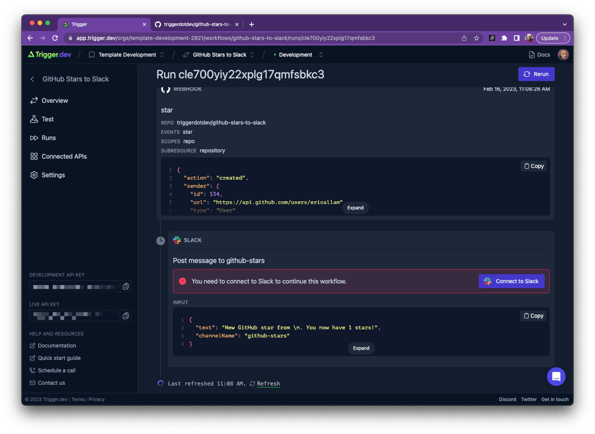Open the Discord footer link
This screenshot has width=595, height=434.
coord(508,400)
